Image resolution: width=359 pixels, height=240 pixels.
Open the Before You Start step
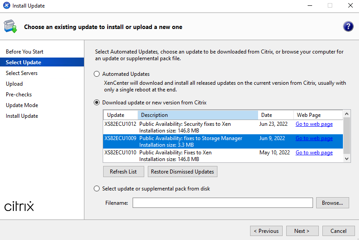click(25, 52)
